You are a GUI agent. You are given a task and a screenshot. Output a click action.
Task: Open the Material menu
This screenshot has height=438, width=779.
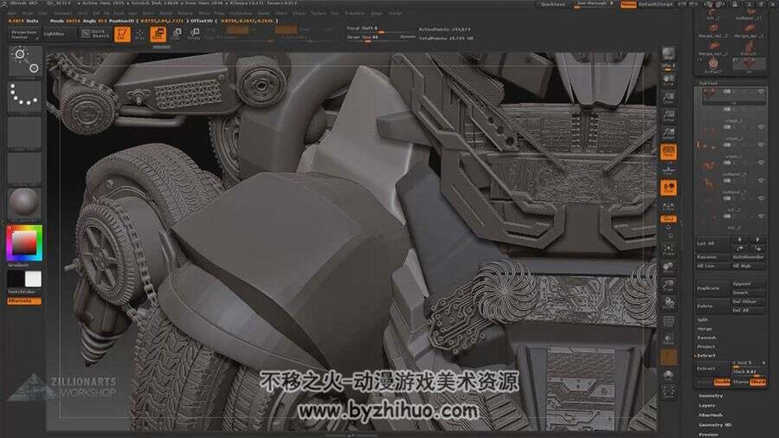click(x=184, y=13)
